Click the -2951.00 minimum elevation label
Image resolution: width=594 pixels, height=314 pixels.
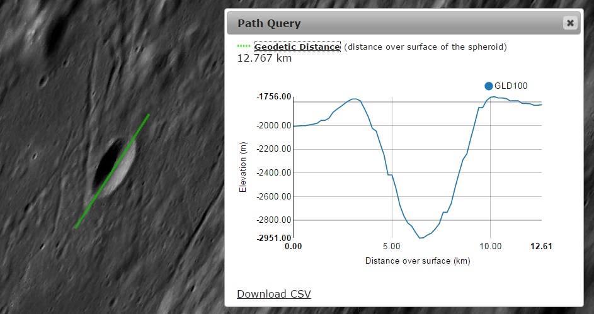click(x=274, y=238)
